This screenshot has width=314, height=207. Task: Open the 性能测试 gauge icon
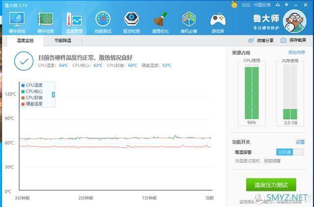click(x=103, y=22)
